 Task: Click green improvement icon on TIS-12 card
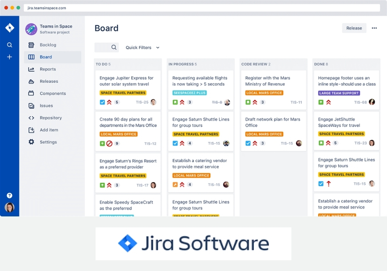(102, 143)
